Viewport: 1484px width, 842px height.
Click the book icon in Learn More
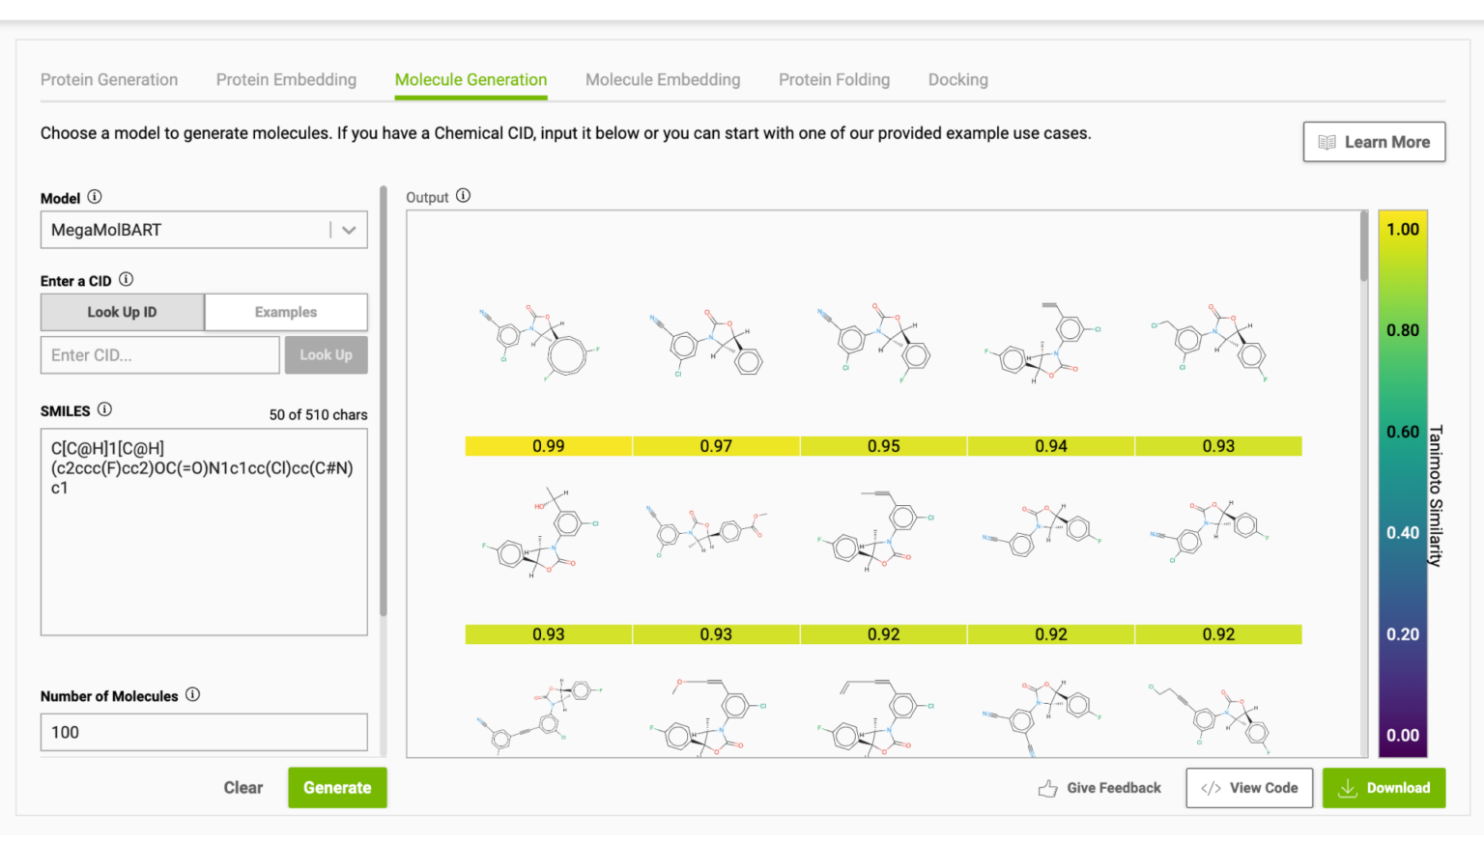1327,142
